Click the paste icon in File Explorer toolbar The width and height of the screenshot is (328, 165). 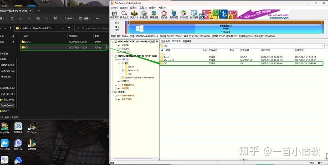coord(29,19)
